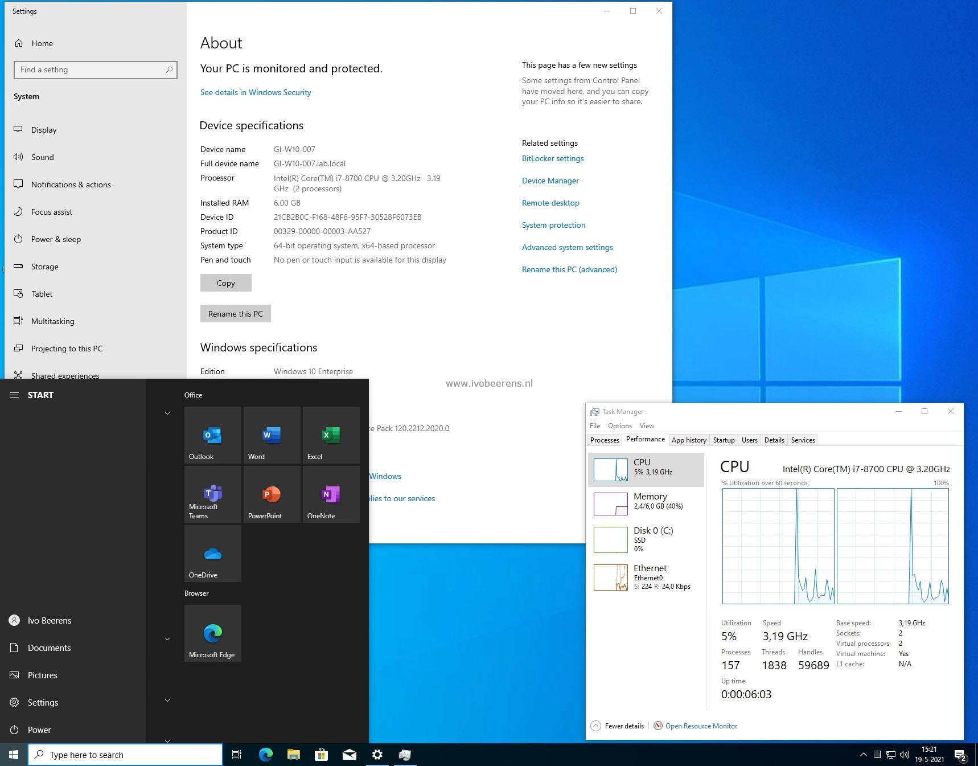The height and width of the screenshot is (766, 978).
Task: Open the PowerPoint tile
Action: (272, 494)
